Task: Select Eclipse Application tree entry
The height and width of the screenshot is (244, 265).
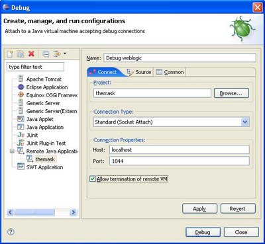Action: point(47,87)
